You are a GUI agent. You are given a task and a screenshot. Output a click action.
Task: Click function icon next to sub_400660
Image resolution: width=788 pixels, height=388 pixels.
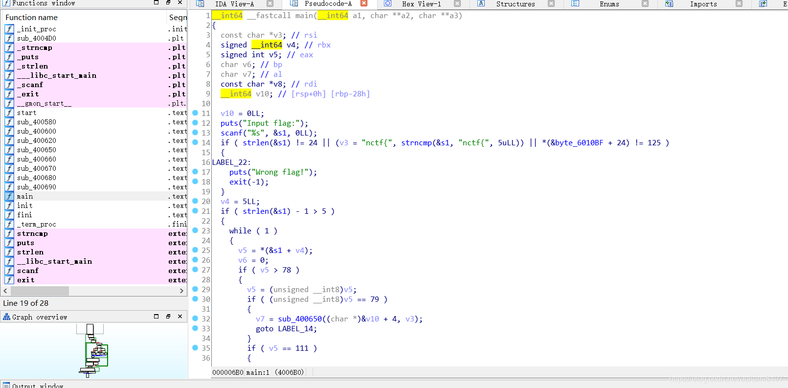[9, 159]
